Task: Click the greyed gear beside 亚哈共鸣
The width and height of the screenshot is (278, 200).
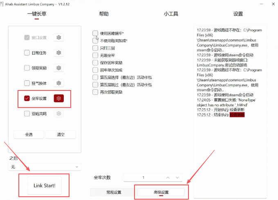Action: (x=59, y=114)
